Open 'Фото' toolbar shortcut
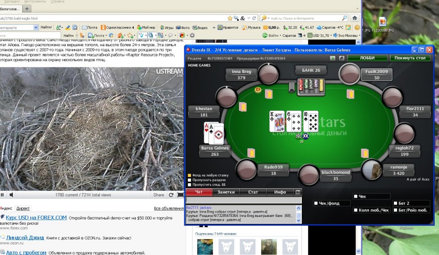This screenshot has width=439, height=255. 183,28
